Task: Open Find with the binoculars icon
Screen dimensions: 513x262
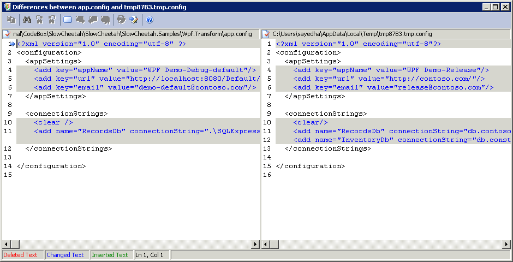Action: 27,20
